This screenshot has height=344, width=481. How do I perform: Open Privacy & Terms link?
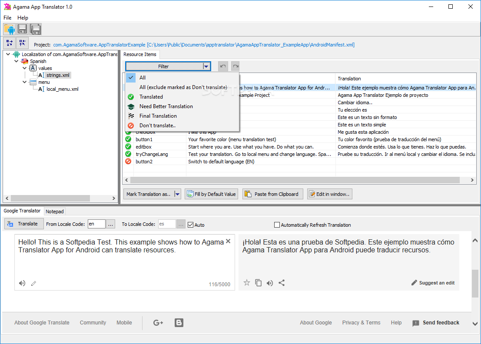361,323
